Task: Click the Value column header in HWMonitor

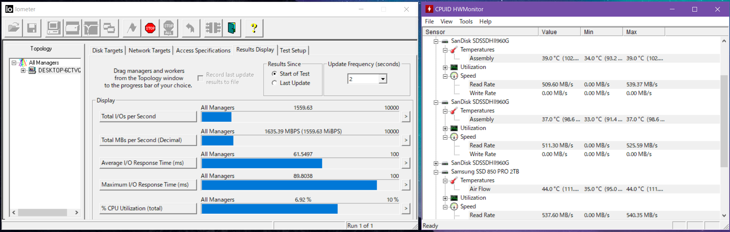Action: pyautogui.click(x=559, y=32)
